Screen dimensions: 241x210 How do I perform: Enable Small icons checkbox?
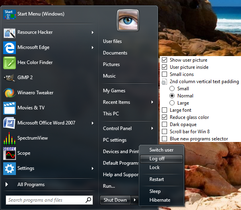[x=164, y=74]
